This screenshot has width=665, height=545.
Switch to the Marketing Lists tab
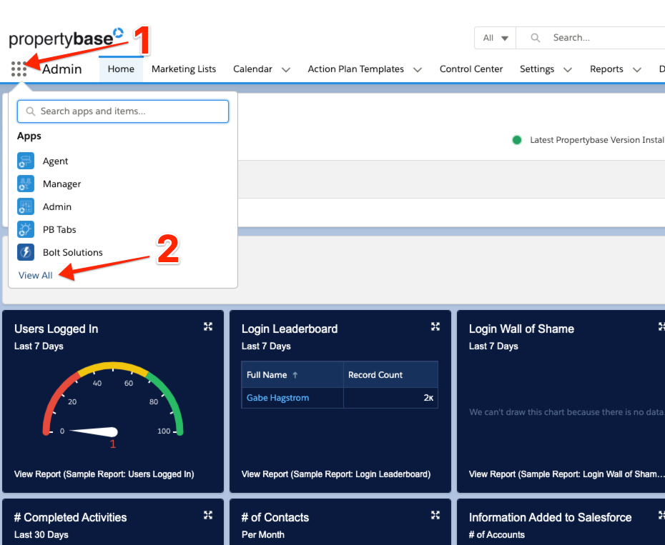point(184,69)
